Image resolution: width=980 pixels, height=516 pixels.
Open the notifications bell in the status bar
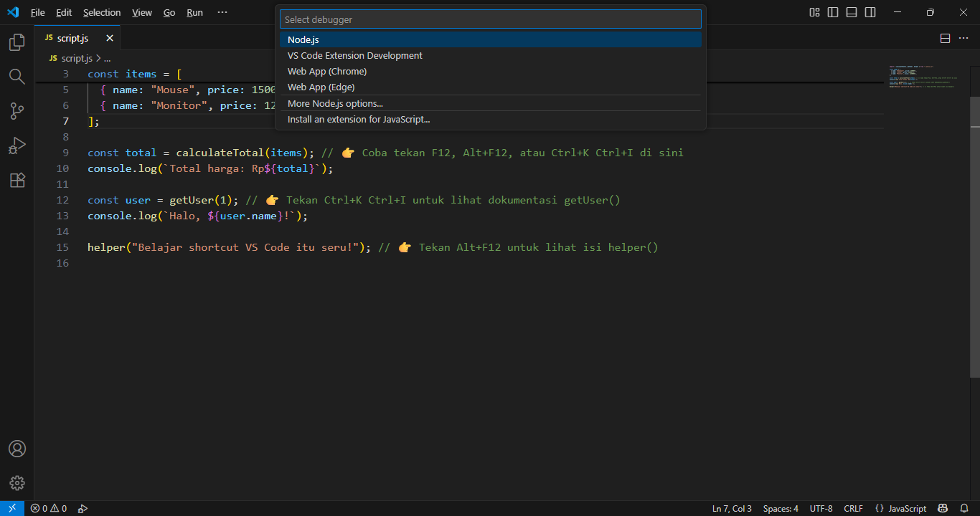[964, 508]
